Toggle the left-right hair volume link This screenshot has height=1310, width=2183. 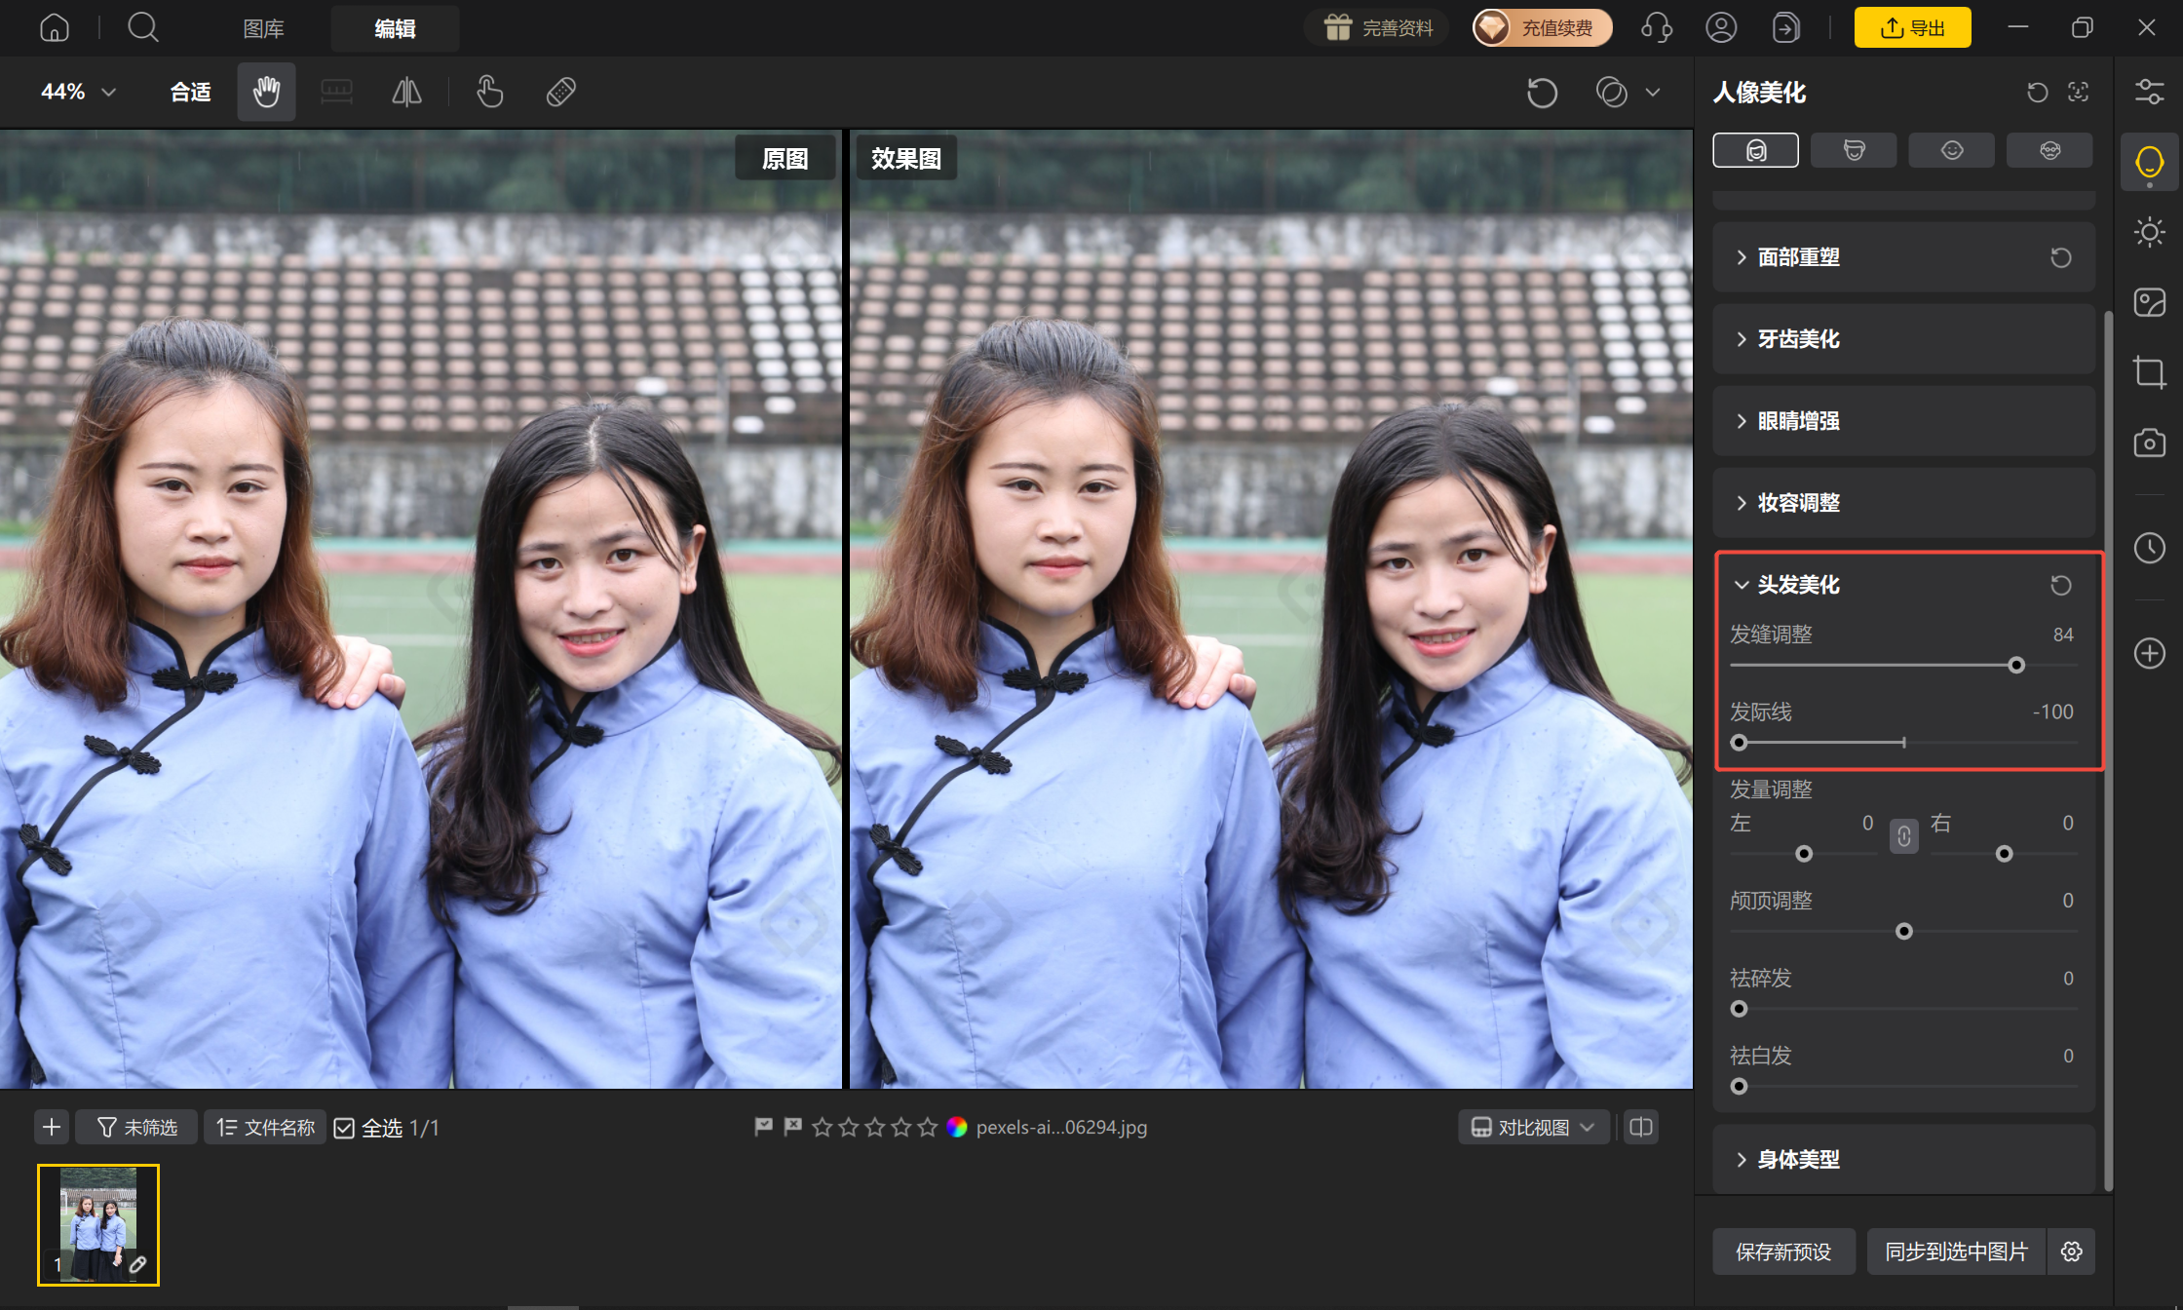tap(1904, 835)
